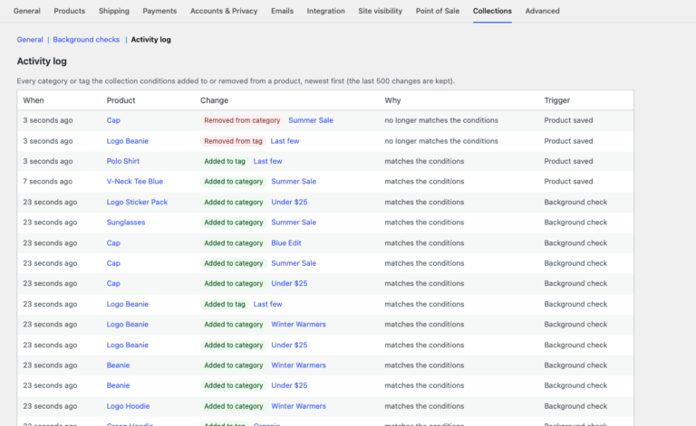
Task: Open the Sunglasses product link
Action: coord(126,222)
